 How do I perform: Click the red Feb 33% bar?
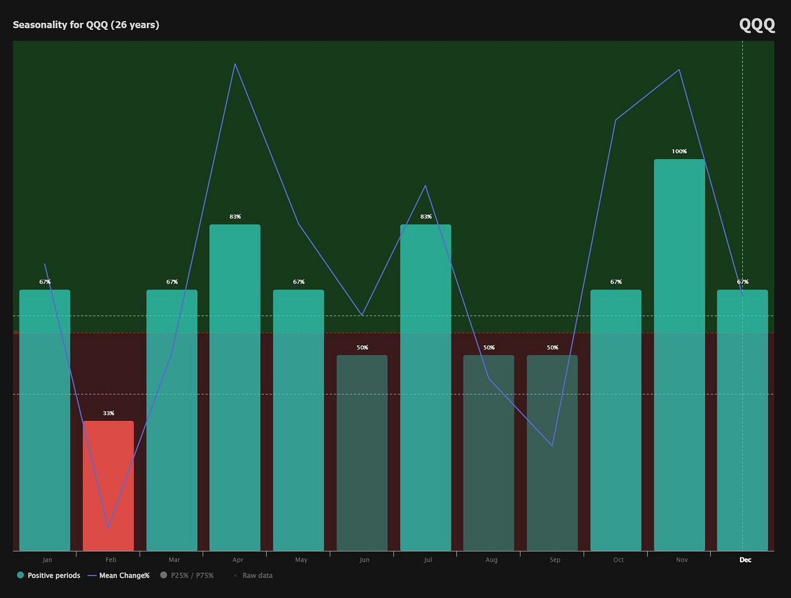(108, 486)
